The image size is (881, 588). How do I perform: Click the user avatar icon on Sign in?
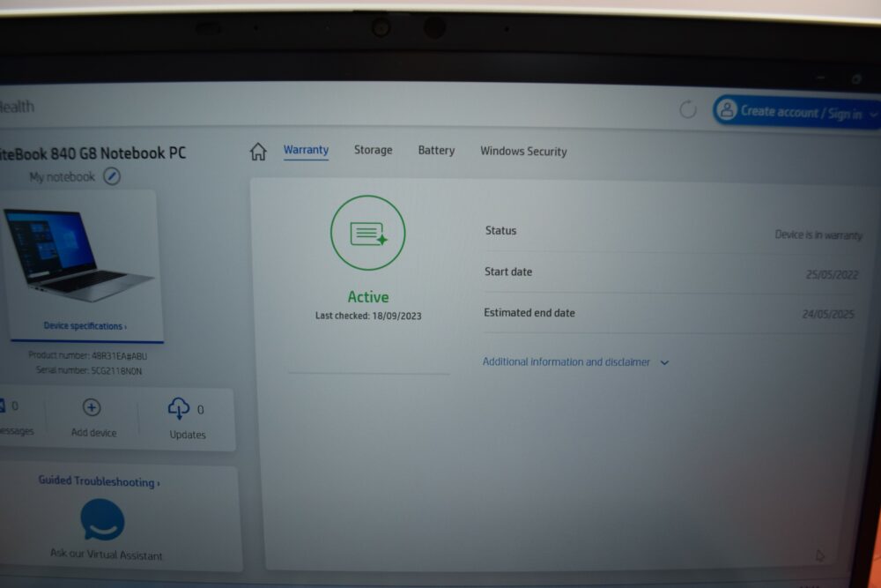pos(727,110)
